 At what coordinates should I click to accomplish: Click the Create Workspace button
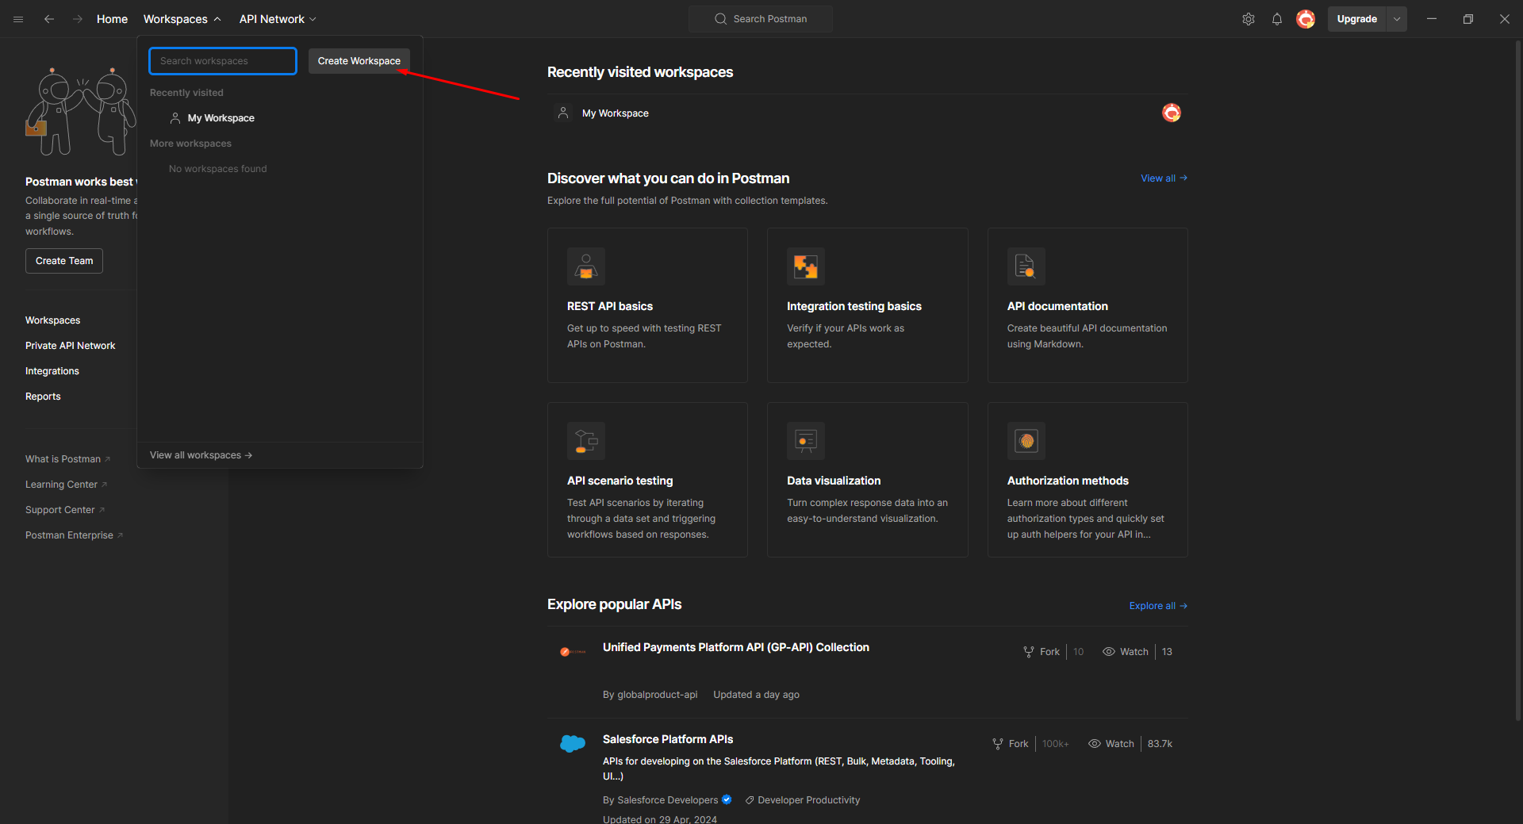[x=359, y=61]
